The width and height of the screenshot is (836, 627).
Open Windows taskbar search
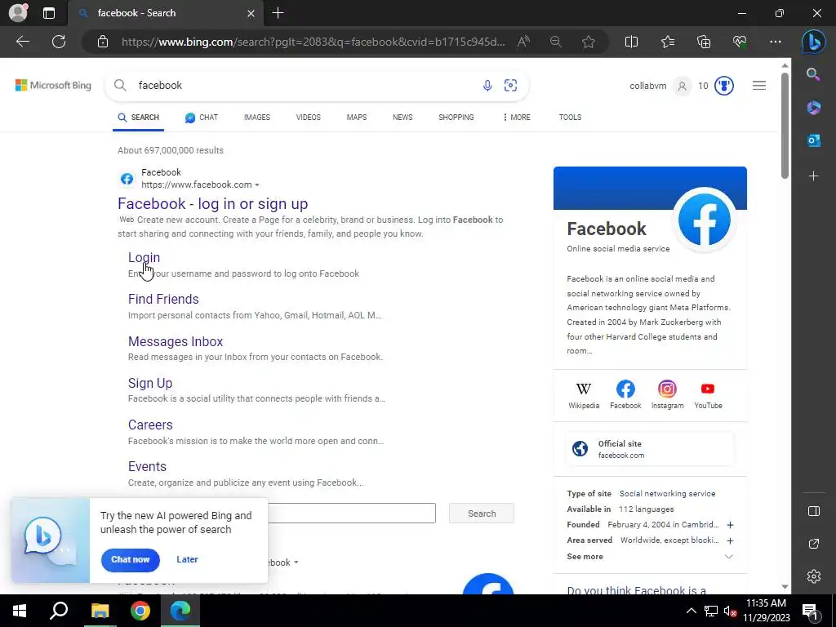[x=59, y=611]
